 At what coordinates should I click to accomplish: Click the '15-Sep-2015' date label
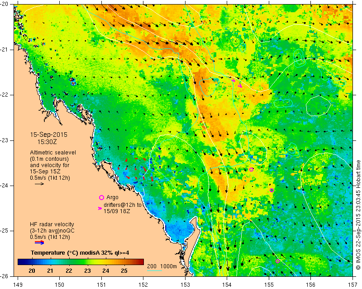[x=49, y=135]
